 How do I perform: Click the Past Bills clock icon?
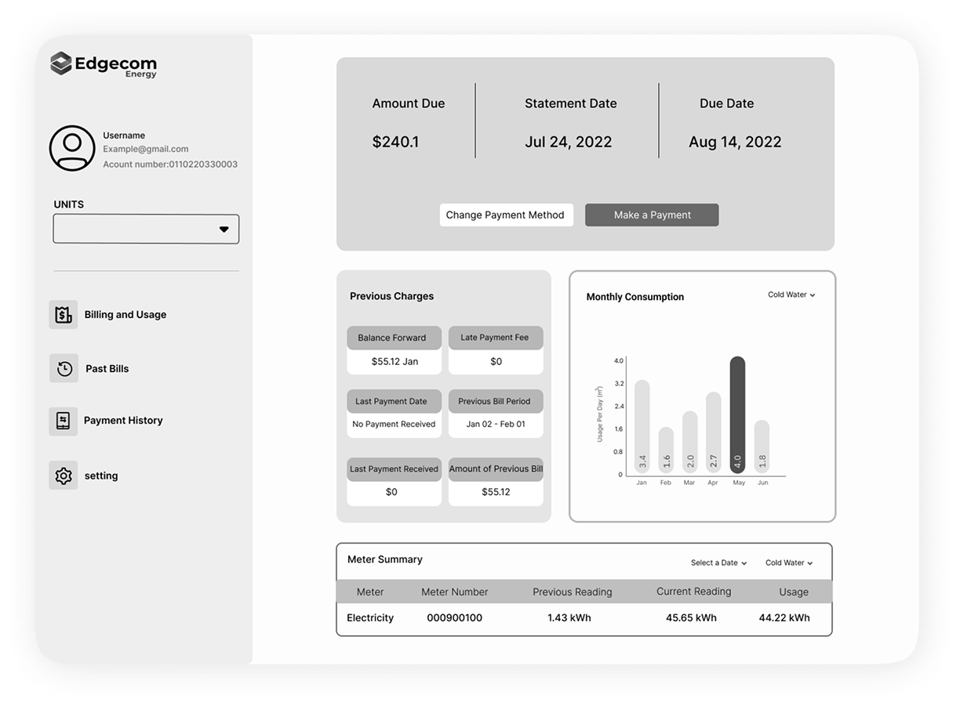pyautogui.click(x=64, y=369)
